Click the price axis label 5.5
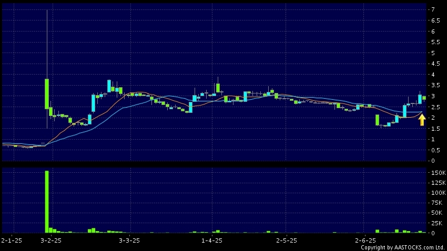The width and height of the screenshot is (447, 251). click(435, 42)
